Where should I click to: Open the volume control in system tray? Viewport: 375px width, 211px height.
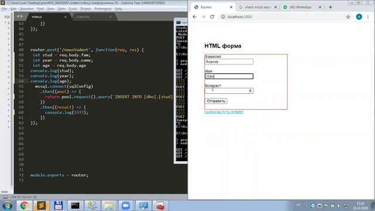tap(339, 206)
